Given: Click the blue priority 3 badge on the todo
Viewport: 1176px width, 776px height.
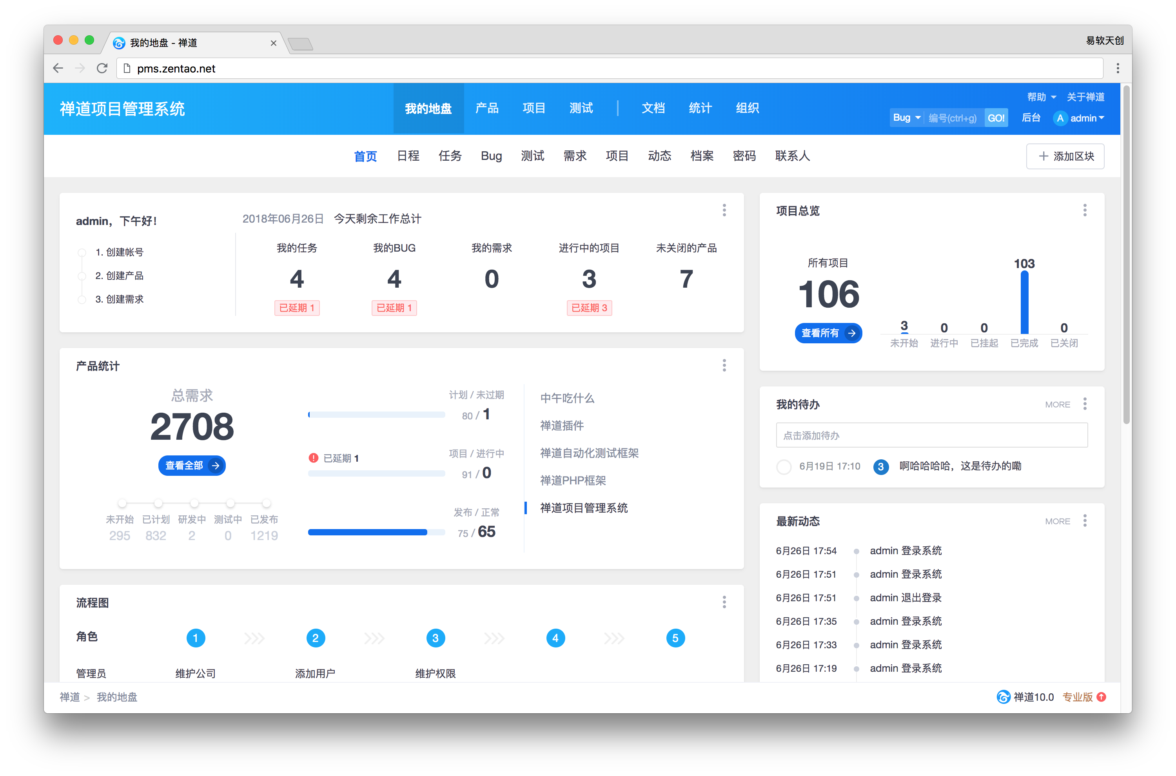Looking at the screenshot, I should tap(880, 466).
